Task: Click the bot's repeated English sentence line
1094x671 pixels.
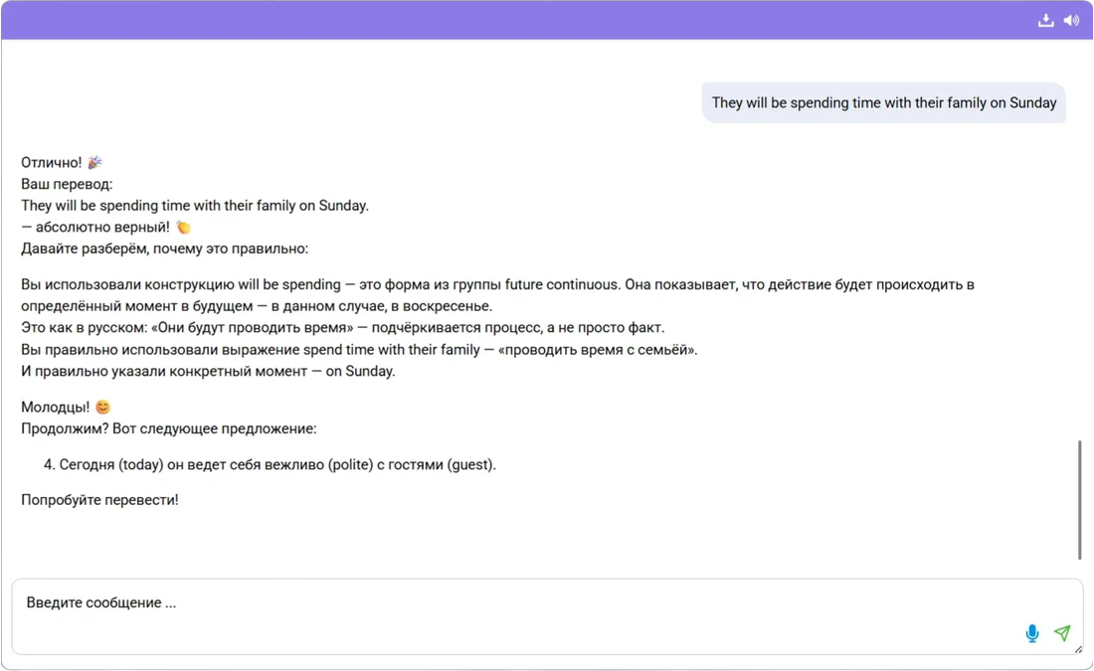Action: point(195,206)
